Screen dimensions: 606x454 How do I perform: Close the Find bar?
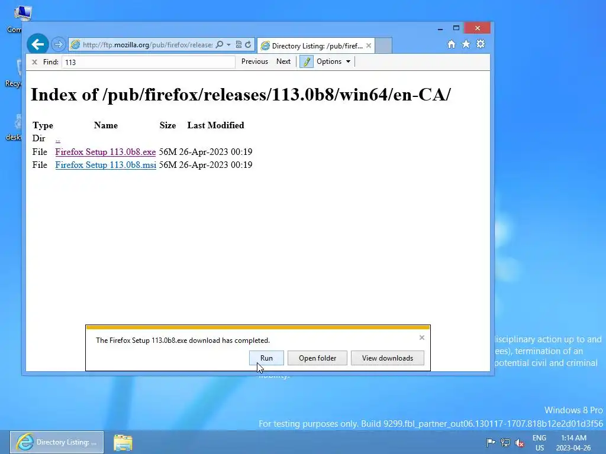34,61
